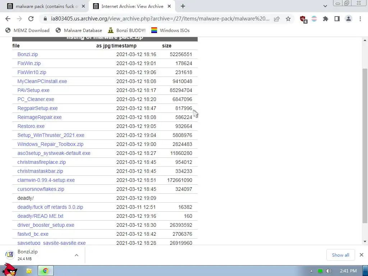Open the Bonzi.zip download options chevron

click(x=77, y=255)
